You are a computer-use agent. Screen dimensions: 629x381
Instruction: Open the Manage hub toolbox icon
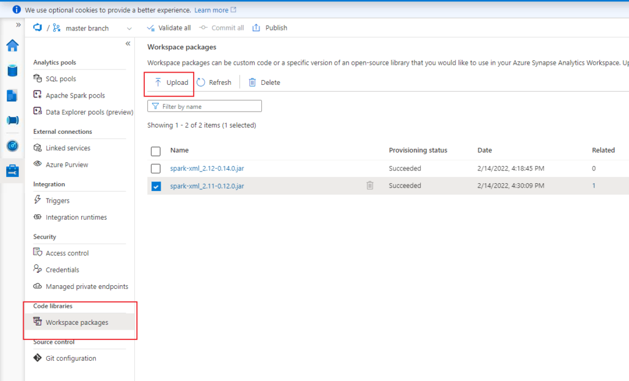(x=12, y=171)
